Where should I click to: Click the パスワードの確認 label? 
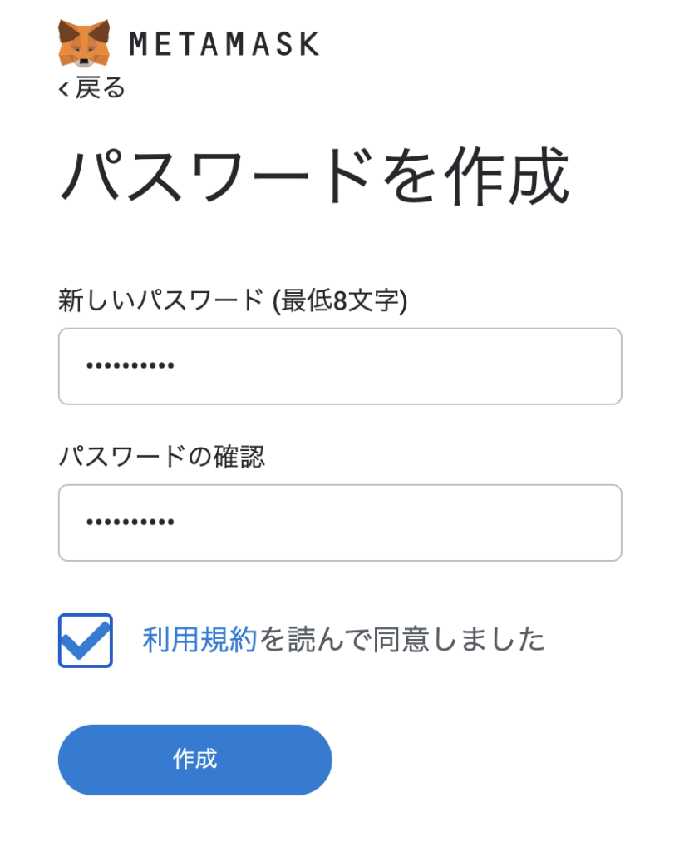pyautogui.click(x=161, y=456)
